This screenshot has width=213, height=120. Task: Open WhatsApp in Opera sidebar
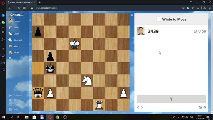click(x=3, y=23)
